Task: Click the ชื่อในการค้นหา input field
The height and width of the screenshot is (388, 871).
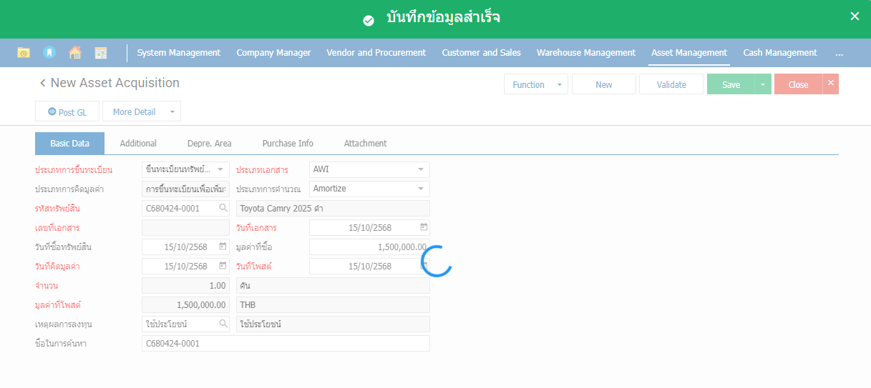Action: (x=286, y=344)
